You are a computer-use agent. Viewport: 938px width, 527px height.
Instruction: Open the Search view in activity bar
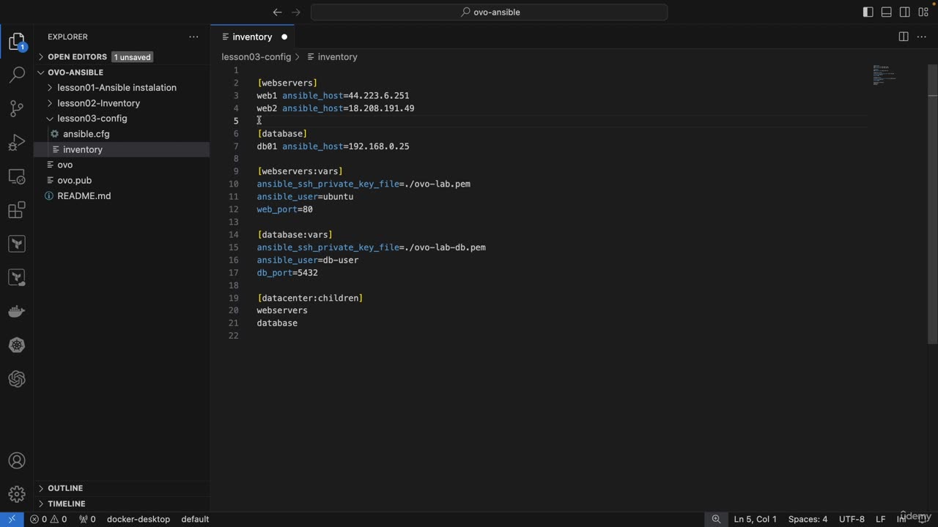(x=16, y=75)
